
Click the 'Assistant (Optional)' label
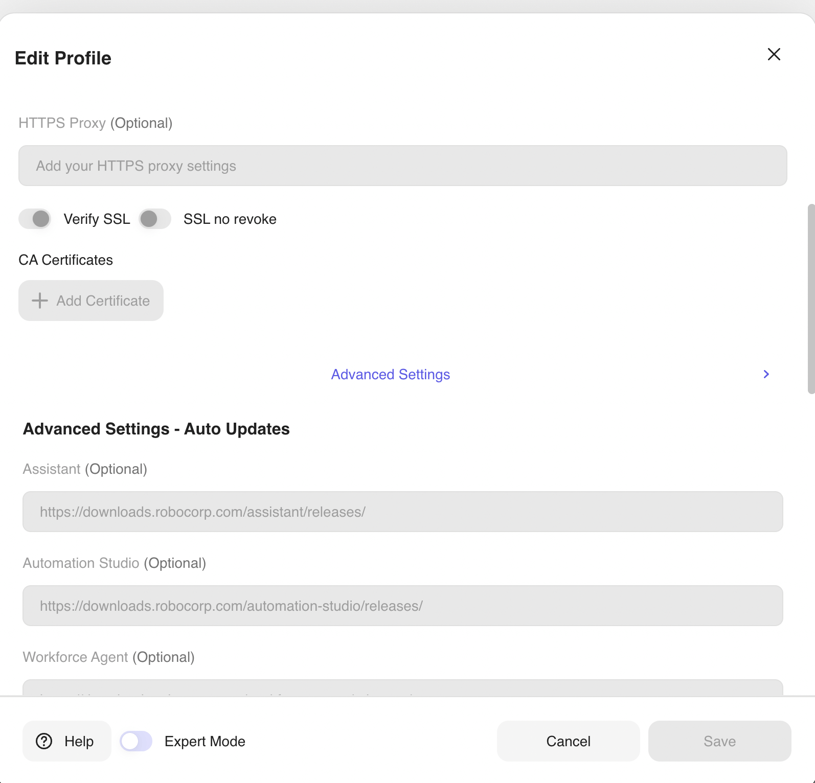tap(85, 469)
